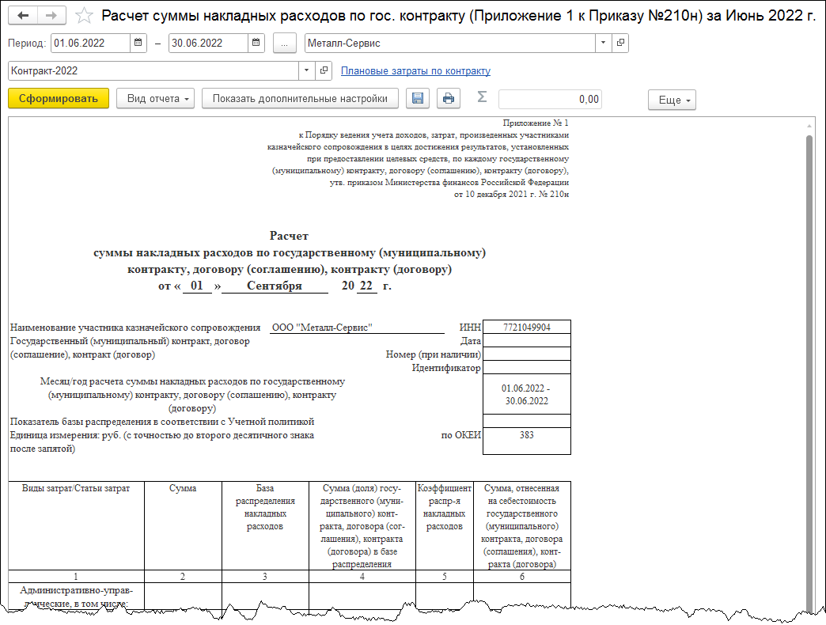Image resolution: width=826 pixels, height=625 pixels.
Task: Select ООО "Металл-Сервис" participant name
Action: 357,327
